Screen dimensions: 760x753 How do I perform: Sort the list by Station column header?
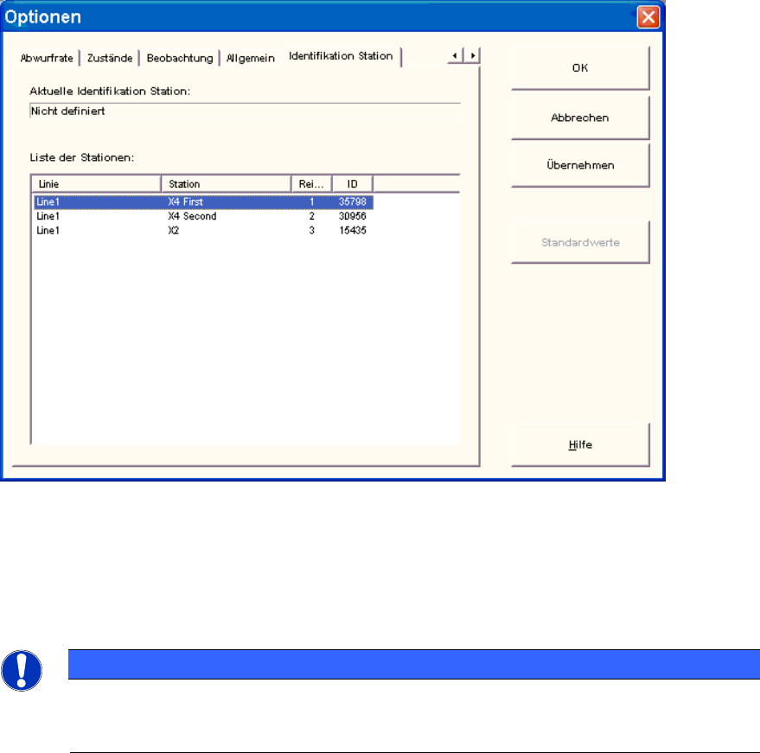(x=227, y=184)
